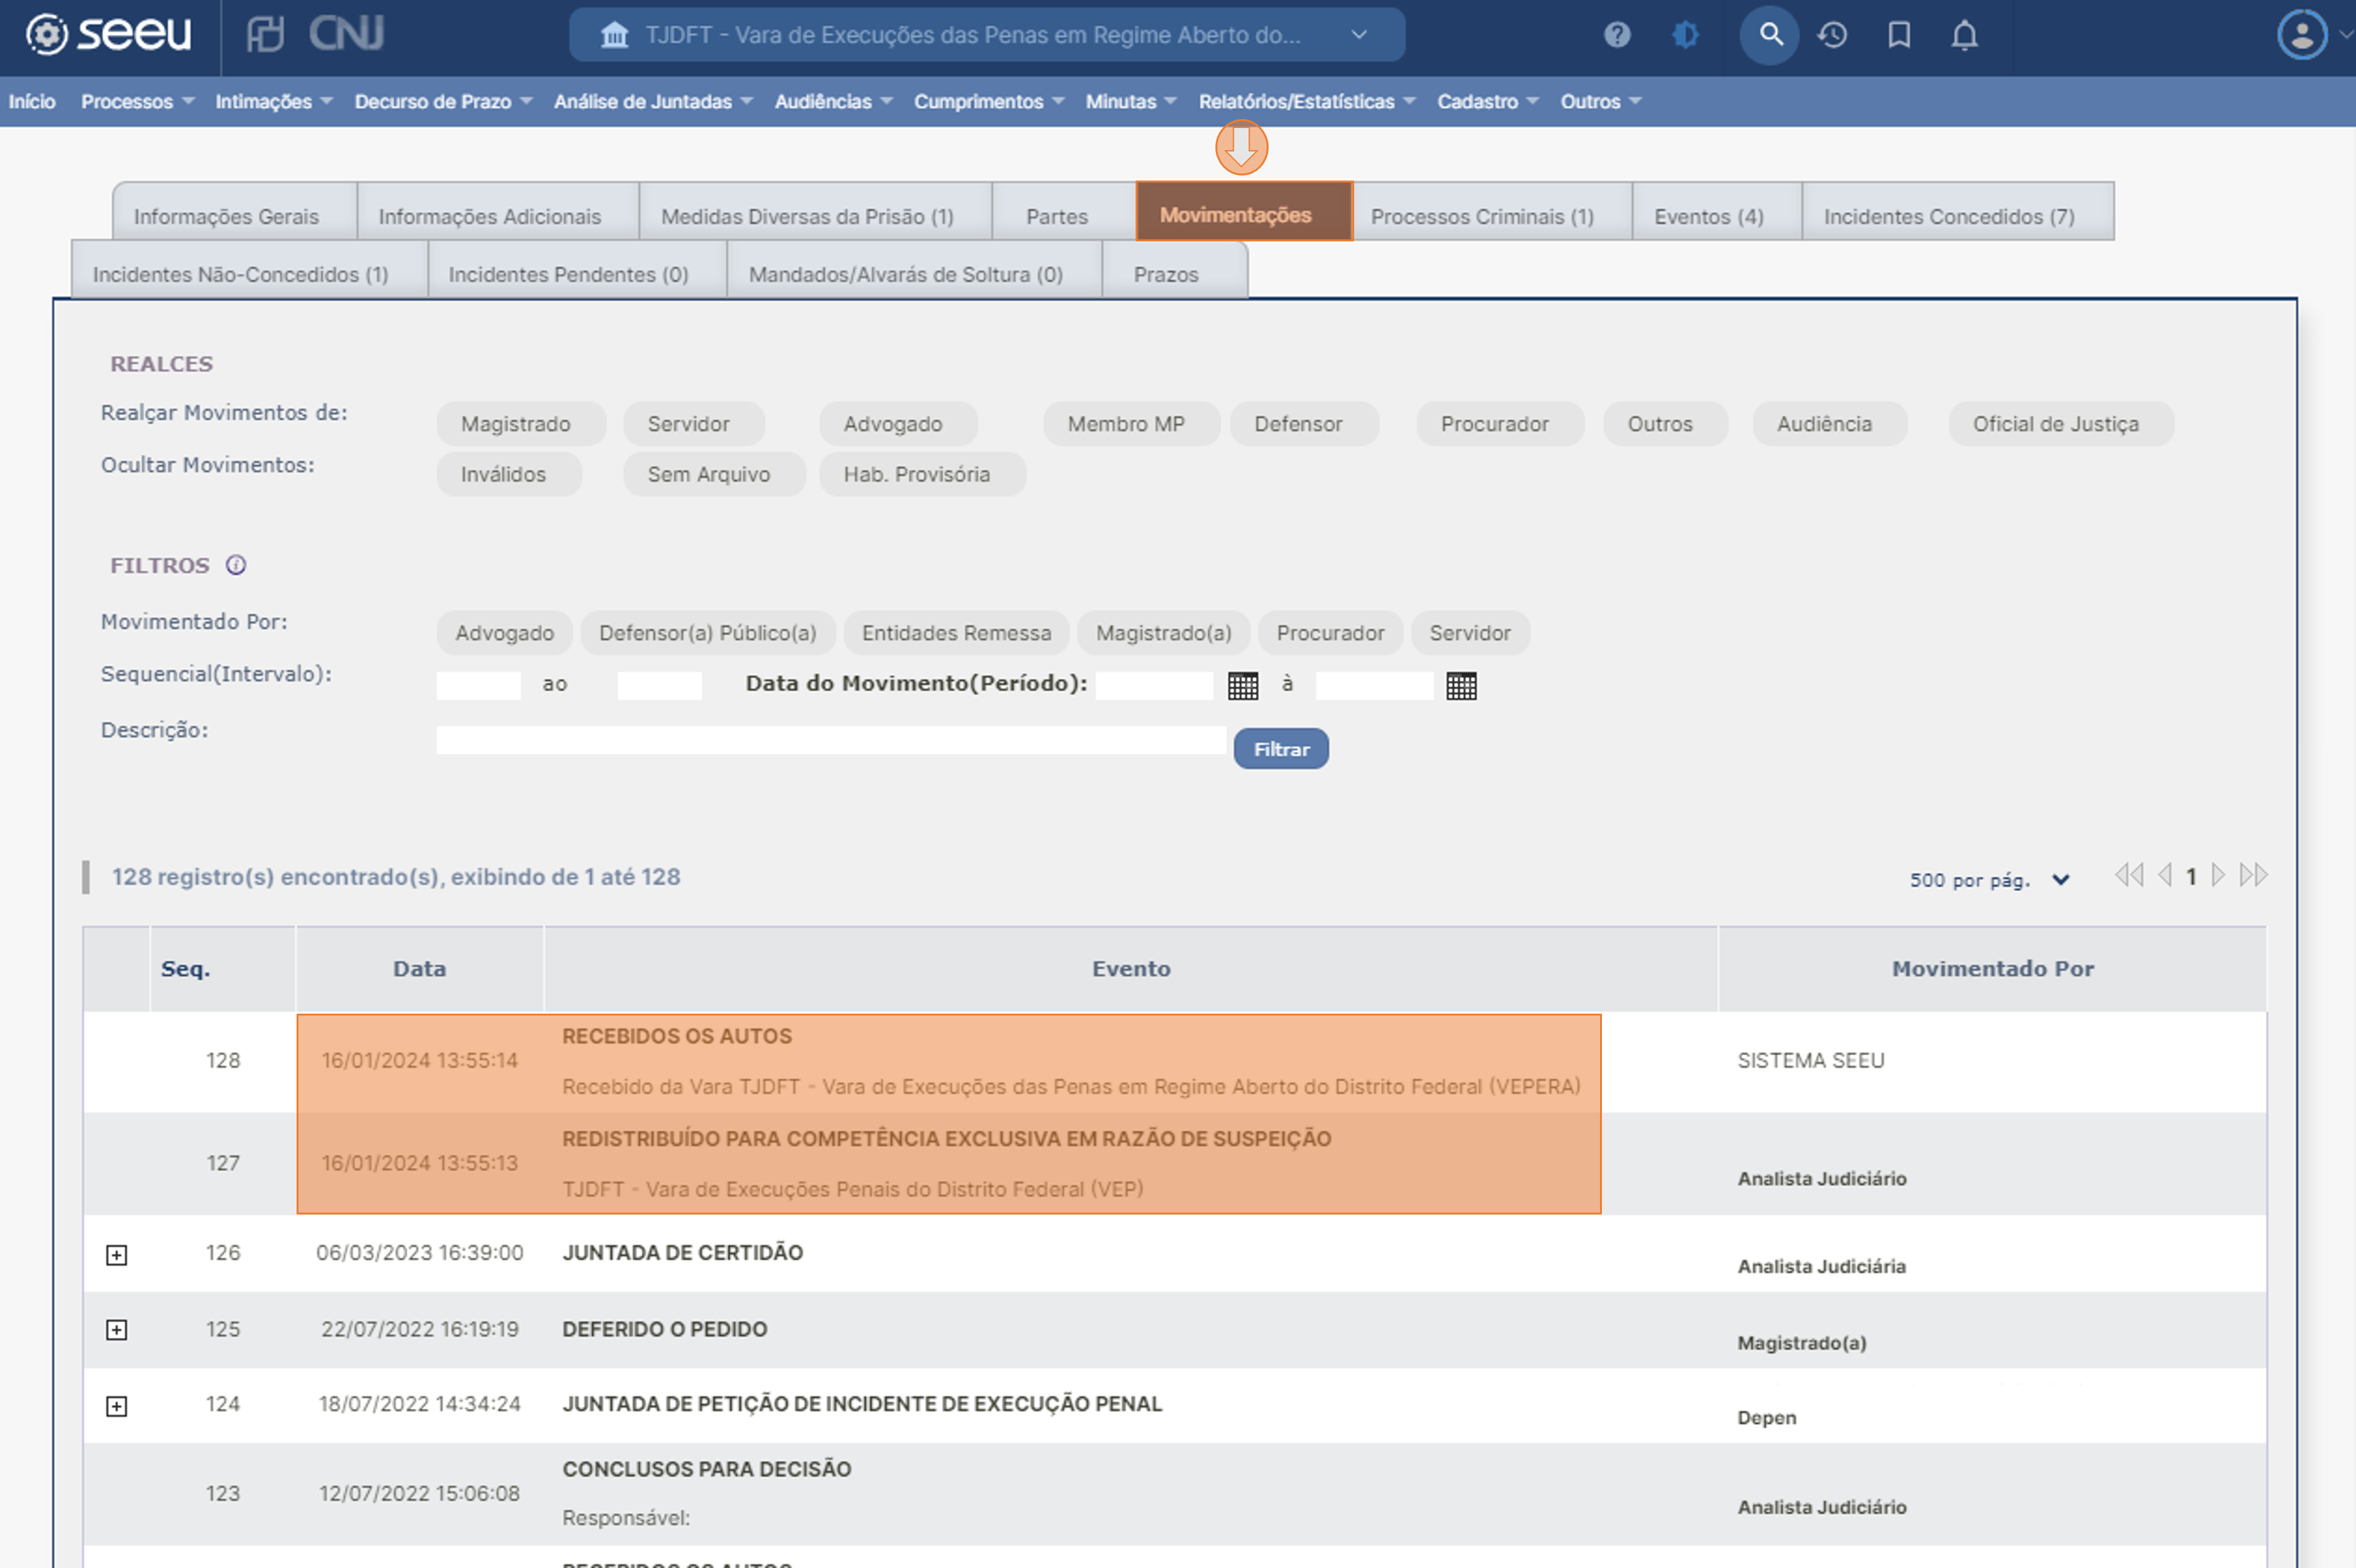
Task: Open the end date calendar picker
Action: pyautogui.click(x=1461, y=686)
